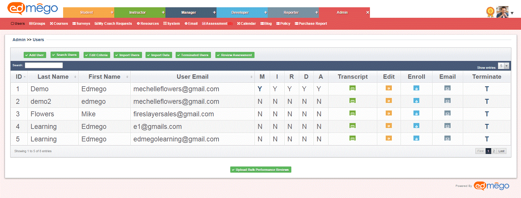
Task: Click edit icon for demo2 edmego
Action: click(389, 101)
